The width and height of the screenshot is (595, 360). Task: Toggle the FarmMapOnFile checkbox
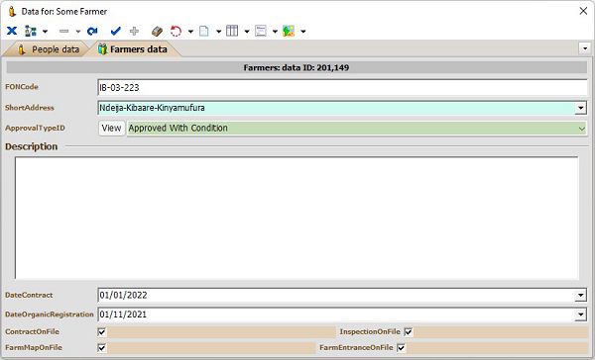pyautogui.click(x=102, y=347)
